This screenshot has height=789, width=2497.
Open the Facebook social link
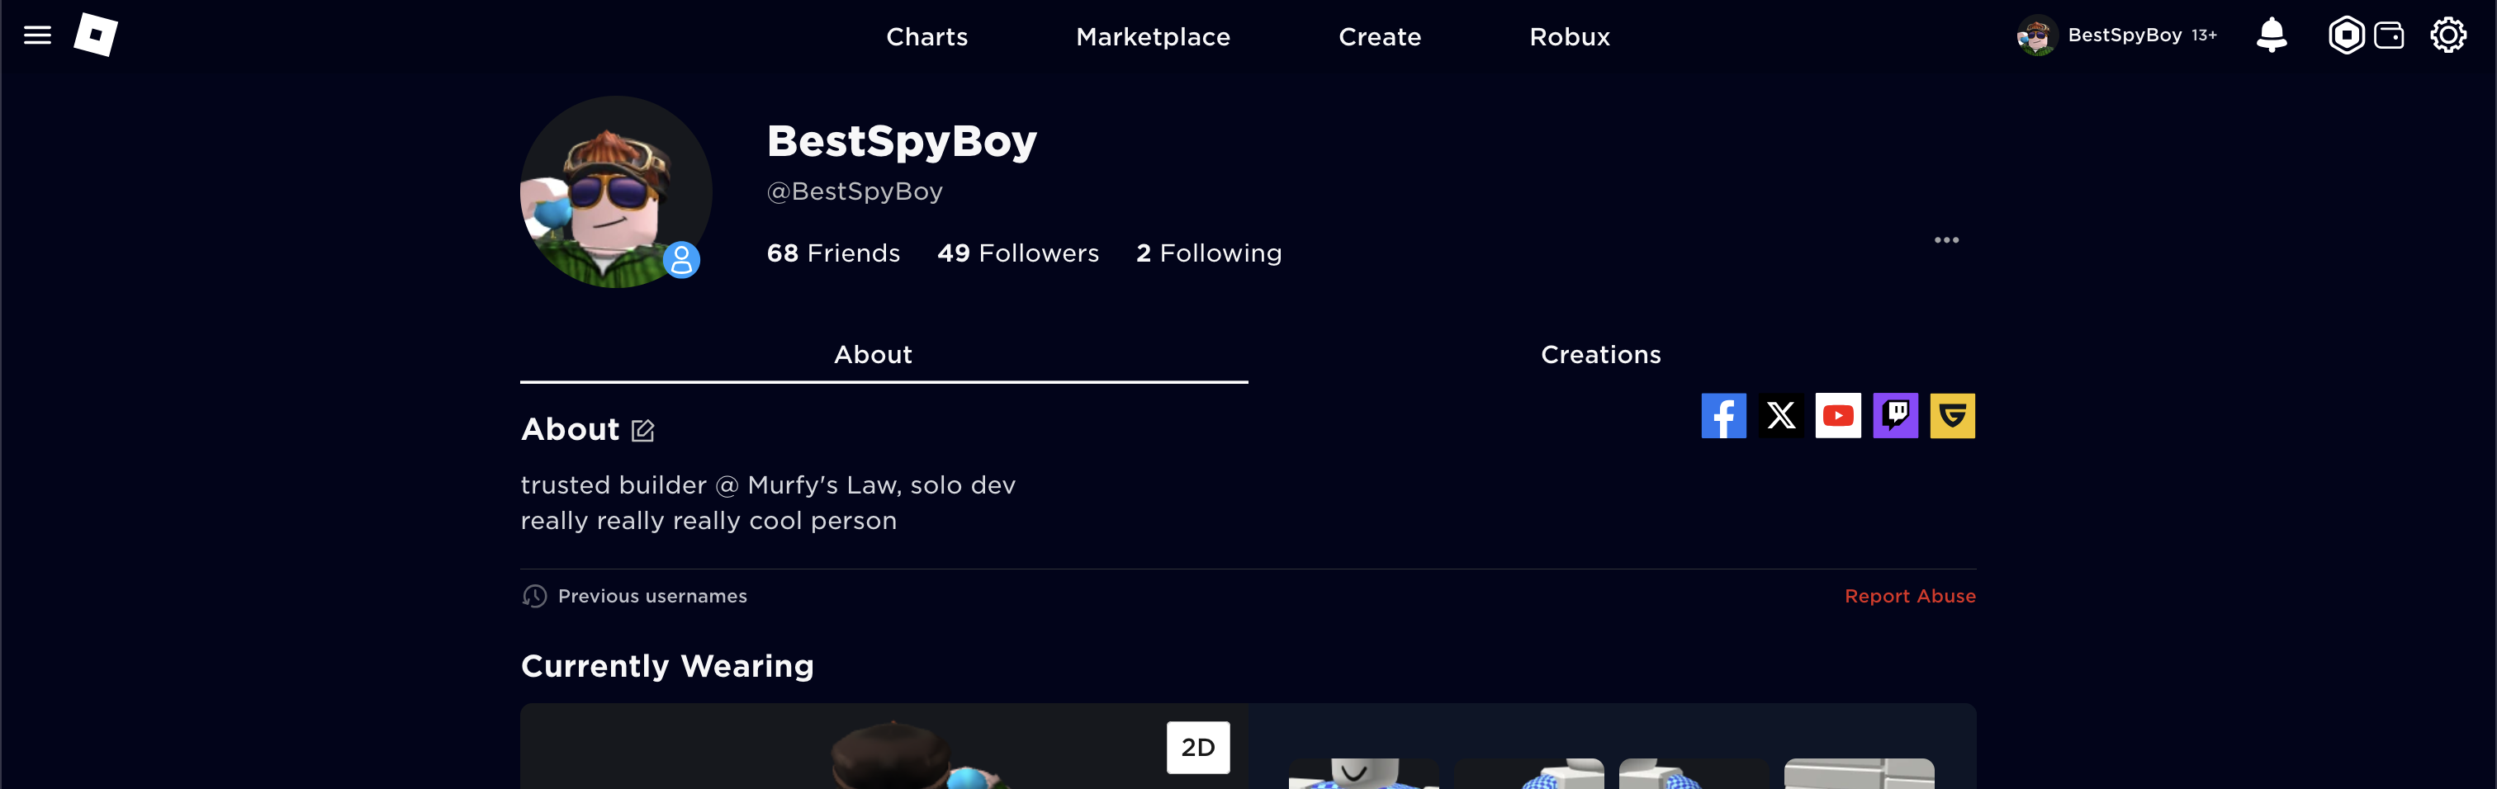pos(1723,416)
